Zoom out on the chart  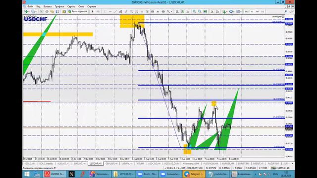200,11
